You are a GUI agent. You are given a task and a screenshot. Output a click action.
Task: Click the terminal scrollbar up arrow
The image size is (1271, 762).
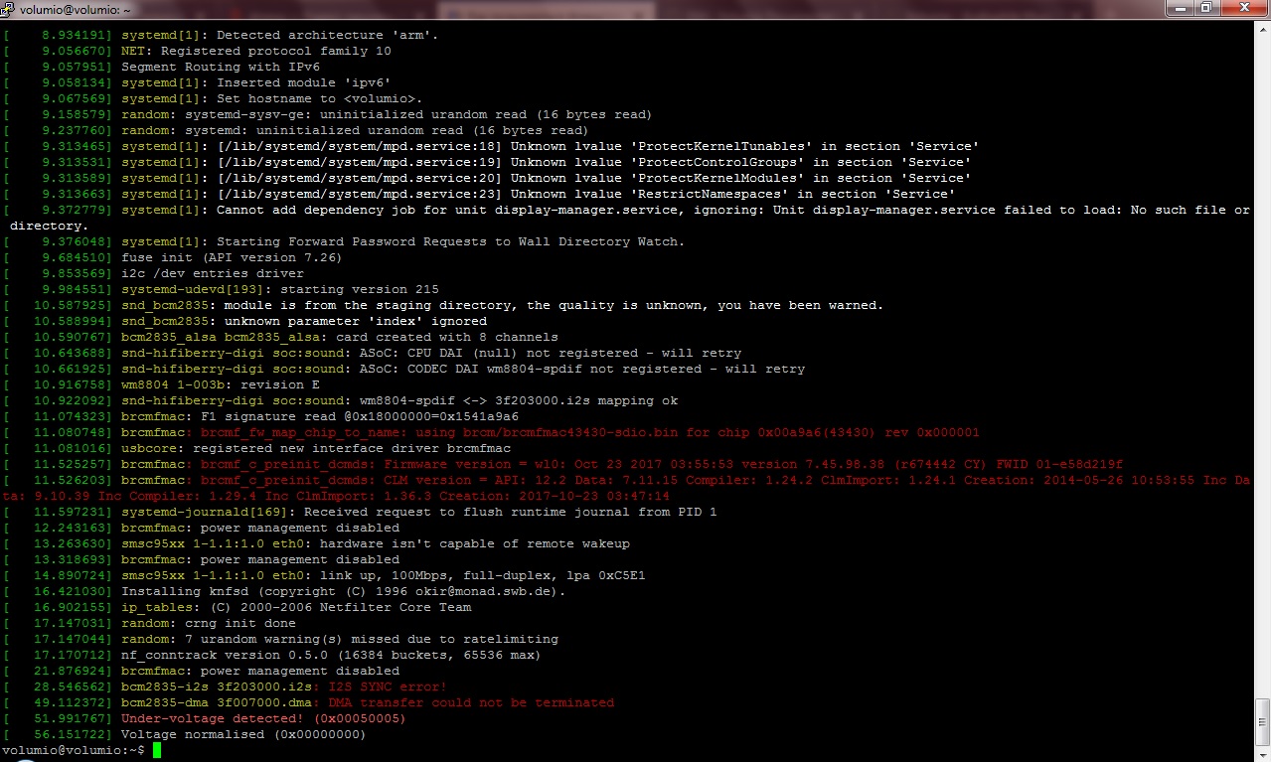(1262, 30)
